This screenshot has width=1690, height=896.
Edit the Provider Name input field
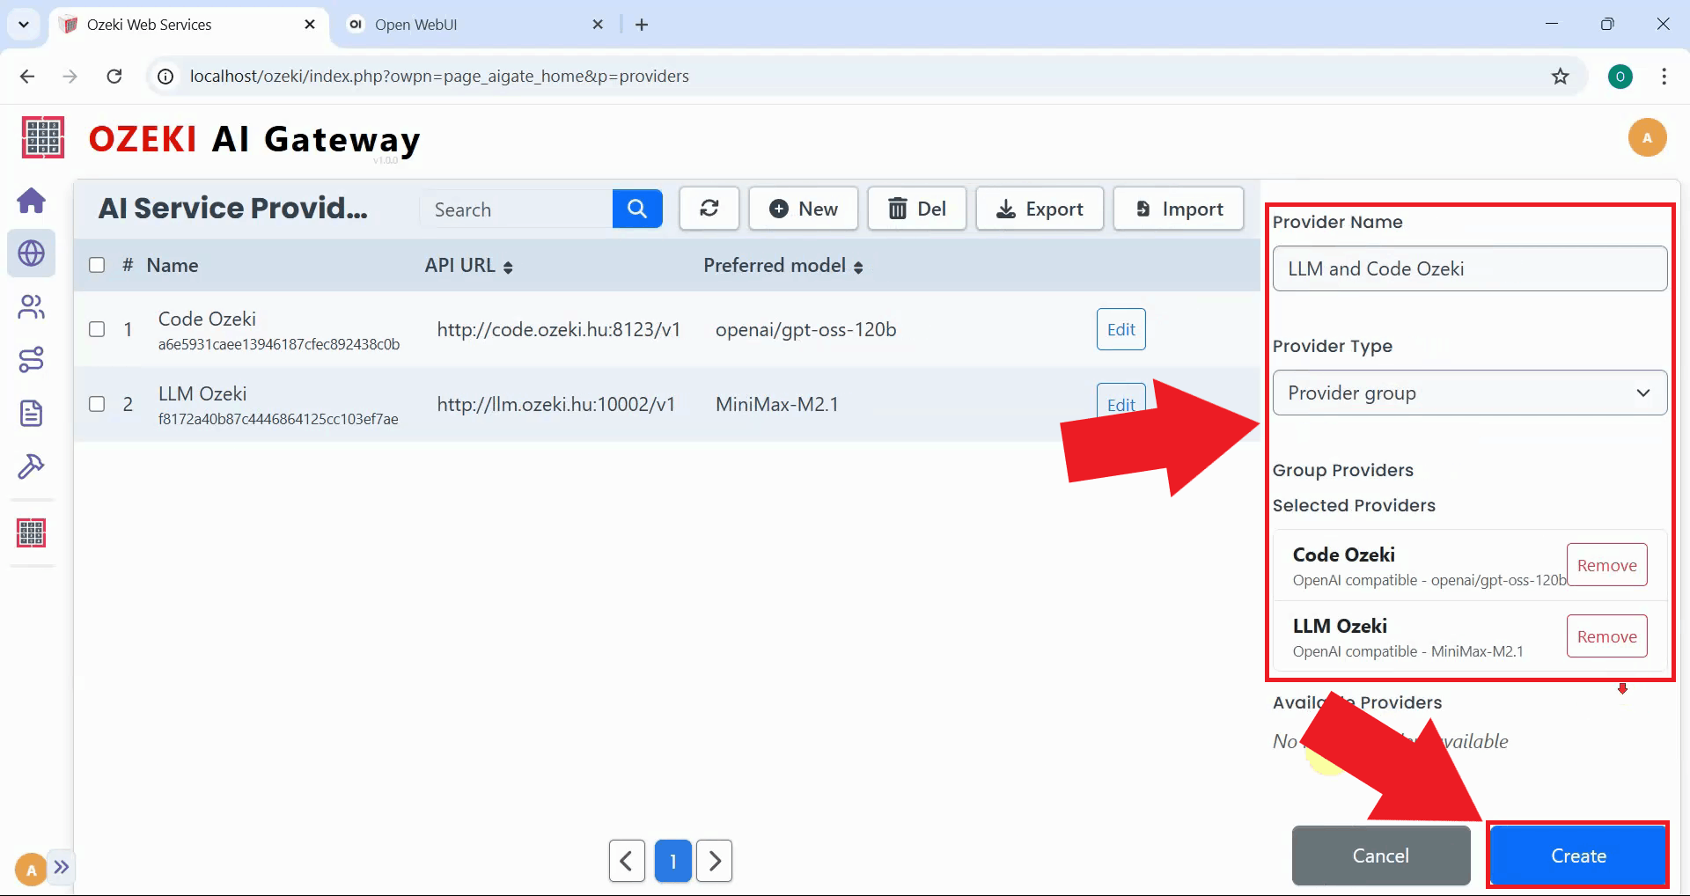1468,268
